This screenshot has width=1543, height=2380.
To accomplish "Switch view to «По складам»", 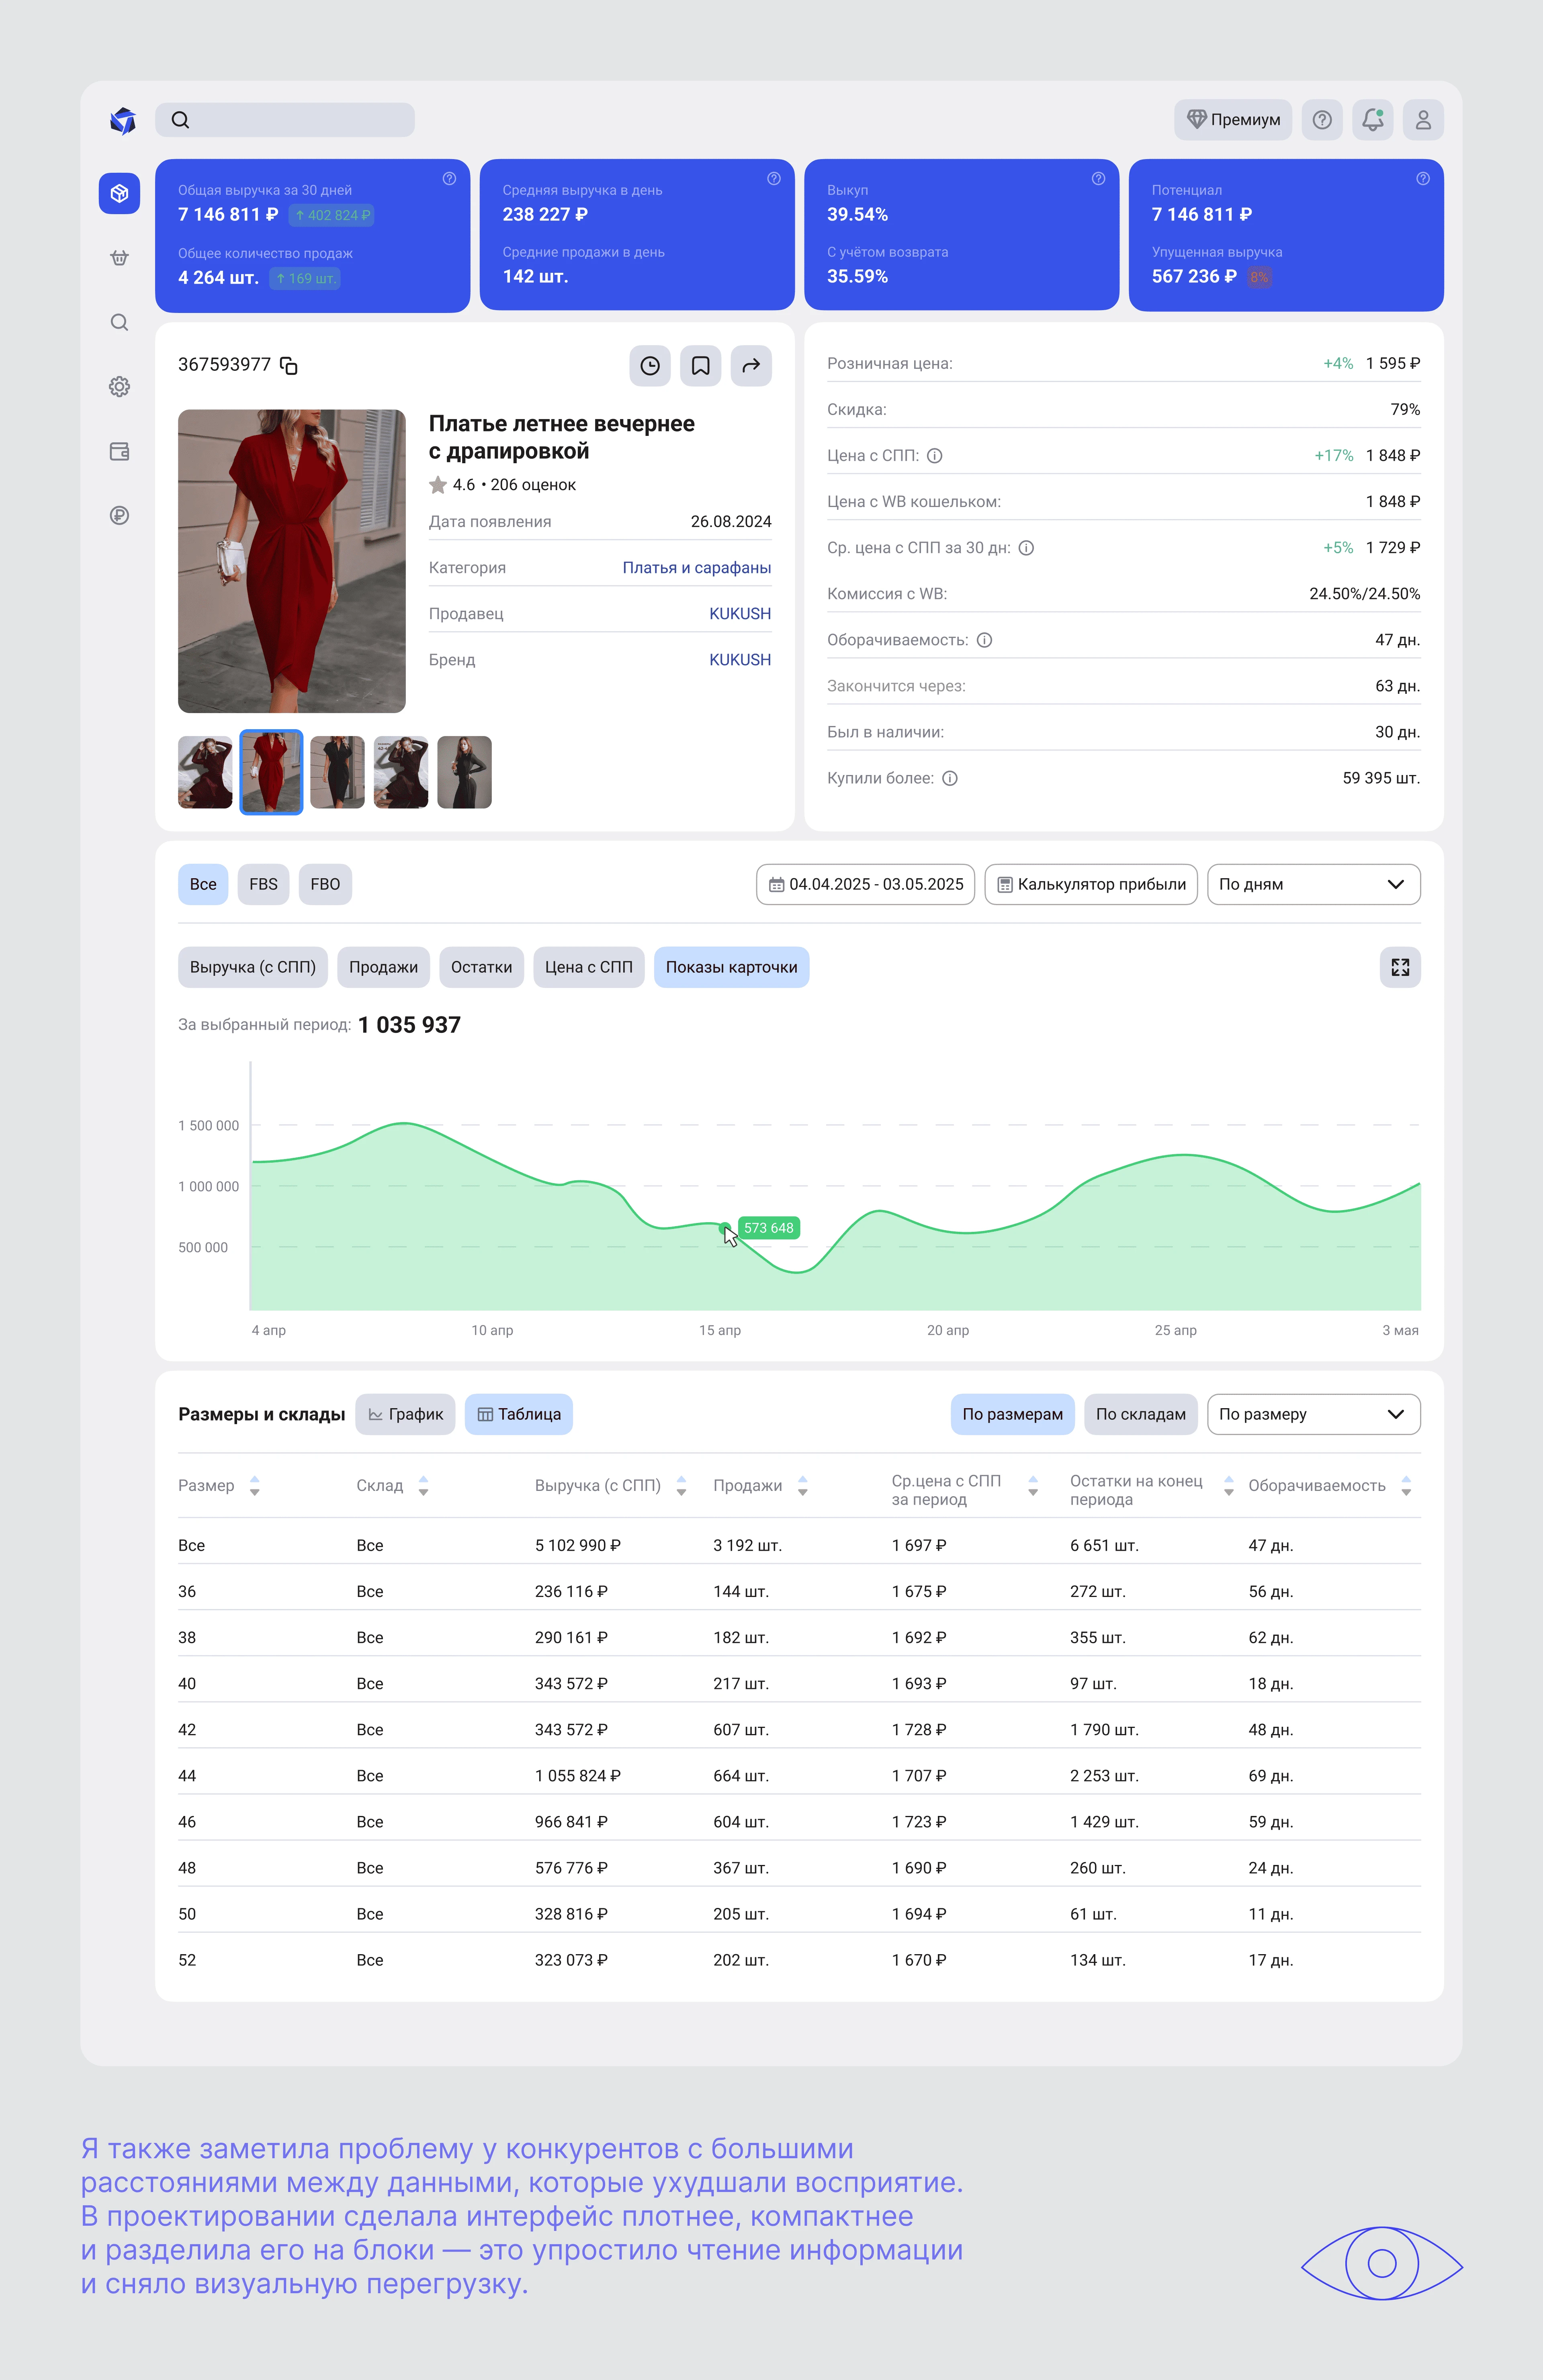I will pyautogui.click(x=1140, y=1414).
